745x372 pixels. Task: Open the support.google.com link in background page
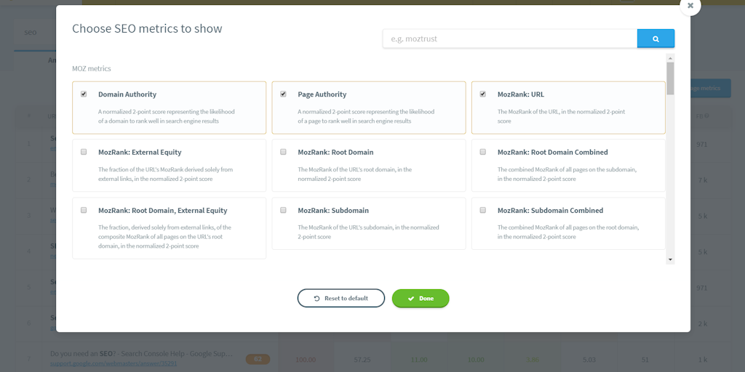click(x=113, y=364)
